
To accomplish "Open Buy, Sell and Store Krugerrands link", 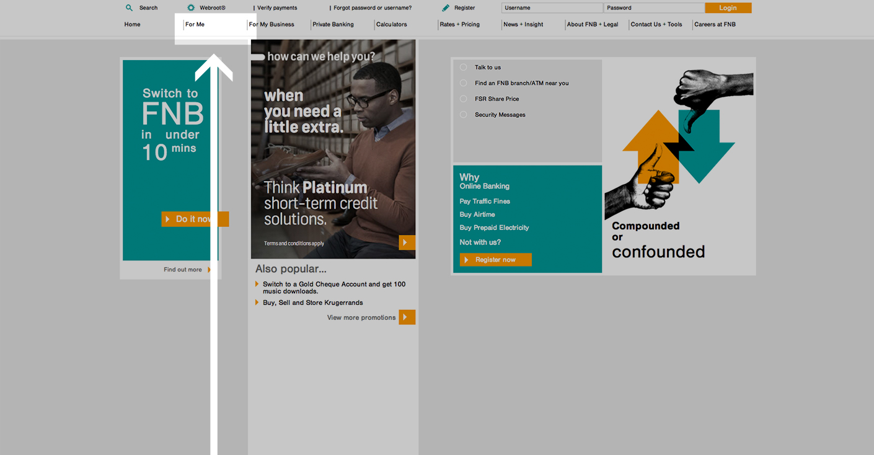I will pos(313,303).
